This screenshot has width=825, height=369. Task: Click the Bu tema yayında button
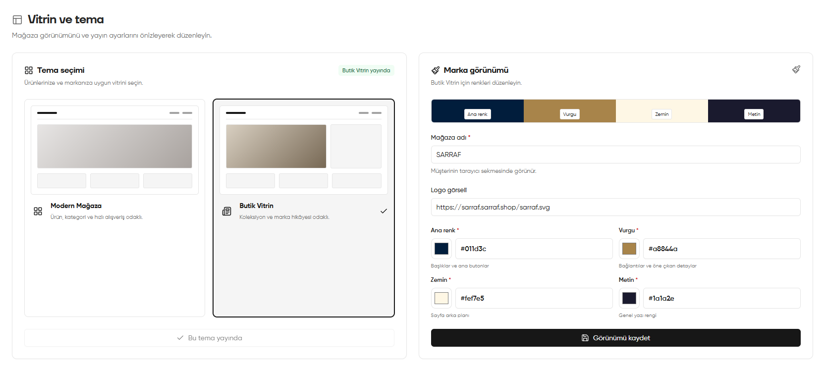pyautogui.click(x=209, y=338)
